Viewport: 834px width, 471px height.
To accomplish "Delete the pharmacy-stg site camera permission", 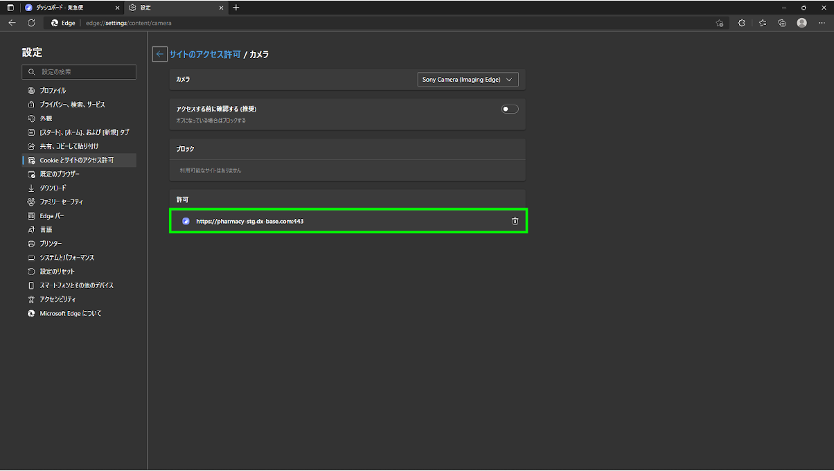I will 515,221.
